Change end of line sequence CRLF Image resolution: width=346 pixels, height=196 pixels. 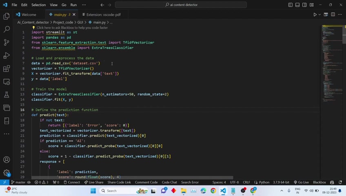pyautogui.click(x=246, y=182)
